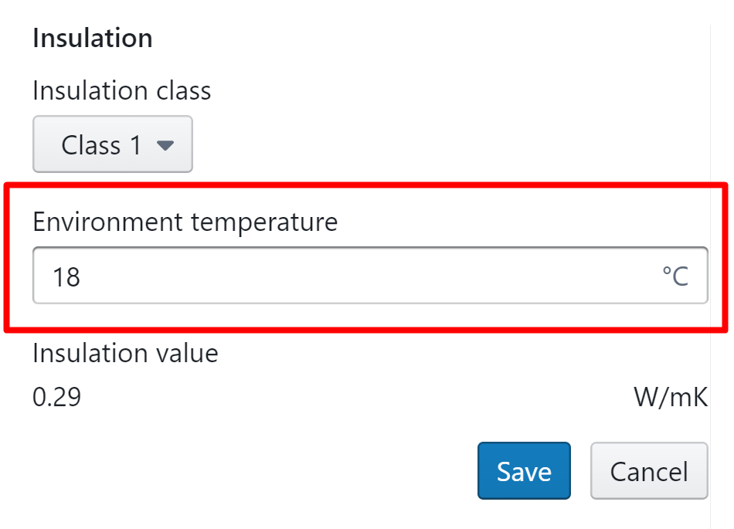Click the Class 1 text in the selector
734x529 pixels.
pos(101,145)
